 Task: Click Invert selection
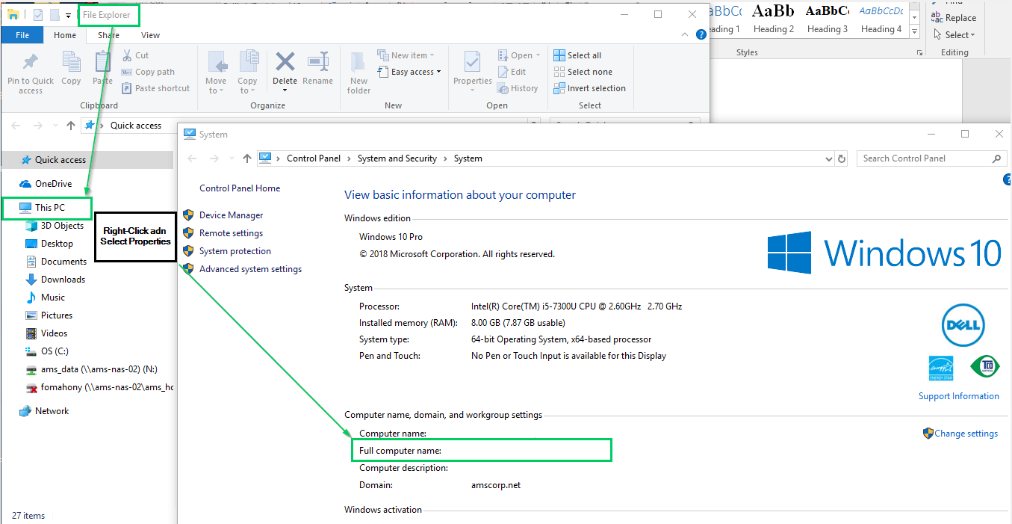589,88
